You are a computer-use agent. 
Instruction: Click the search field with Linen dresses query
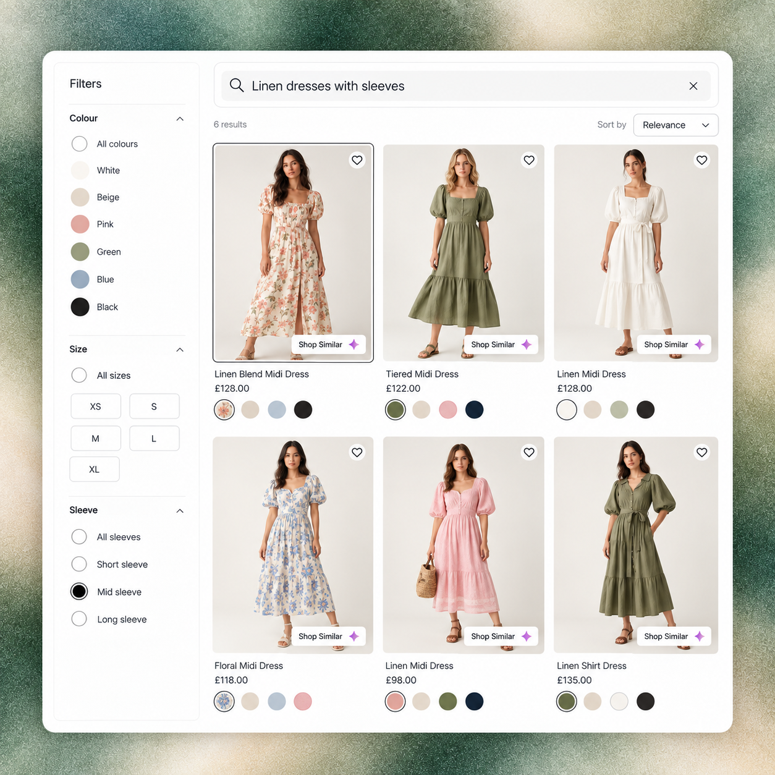[x=465, y=86]
